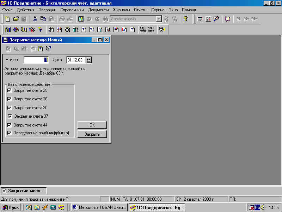Click the question mark icon in dialog toolbar
282x212 pixels.
41,49
